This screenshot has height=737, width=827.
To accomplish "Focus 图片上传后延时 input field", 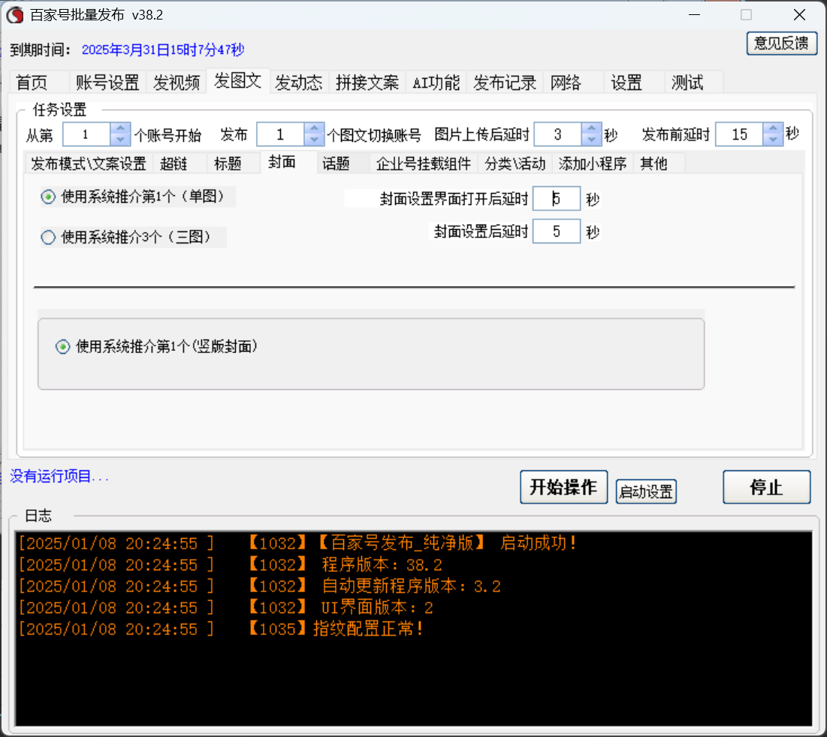I will point(558,134).
